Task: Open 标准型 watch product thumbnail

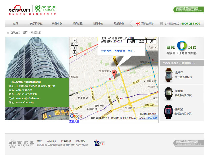Action: pos(168,93)
